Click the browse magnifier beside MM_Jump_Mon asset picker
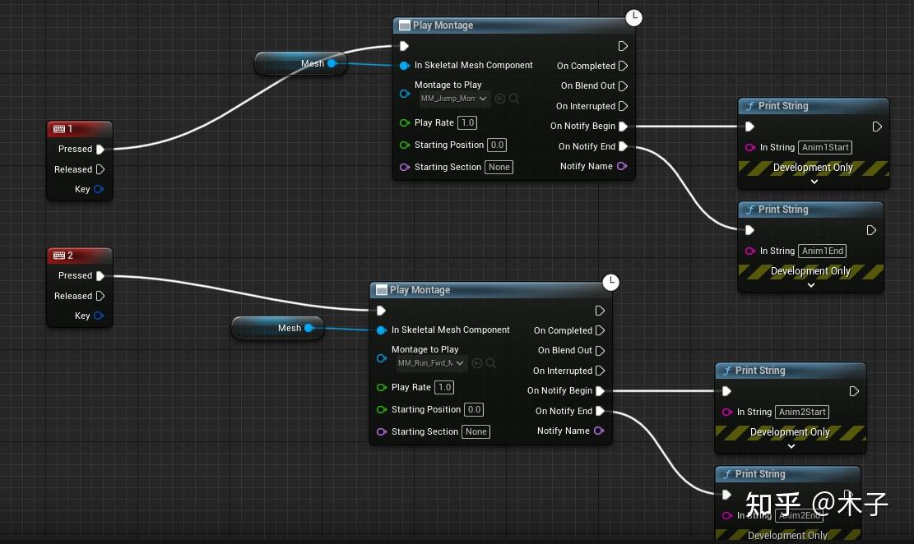 coord(513,98)
